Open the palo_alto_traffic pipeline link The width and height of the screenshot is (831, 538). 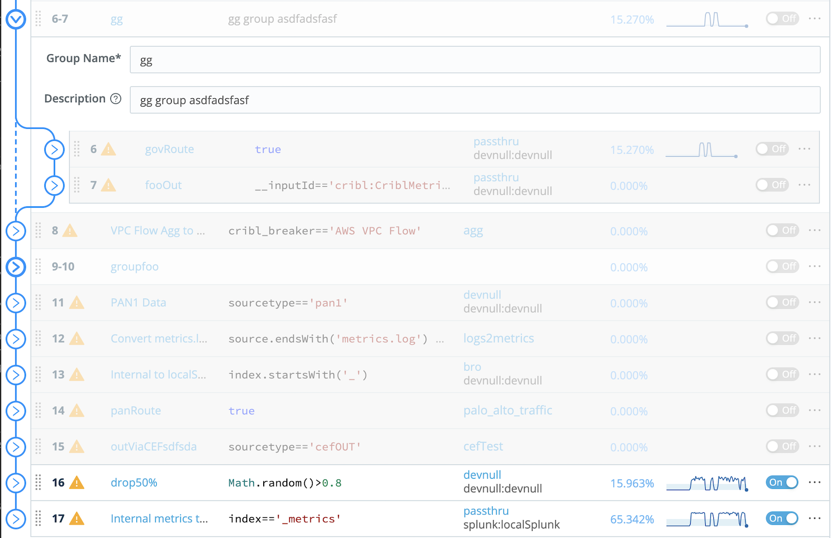coord(508,410)
